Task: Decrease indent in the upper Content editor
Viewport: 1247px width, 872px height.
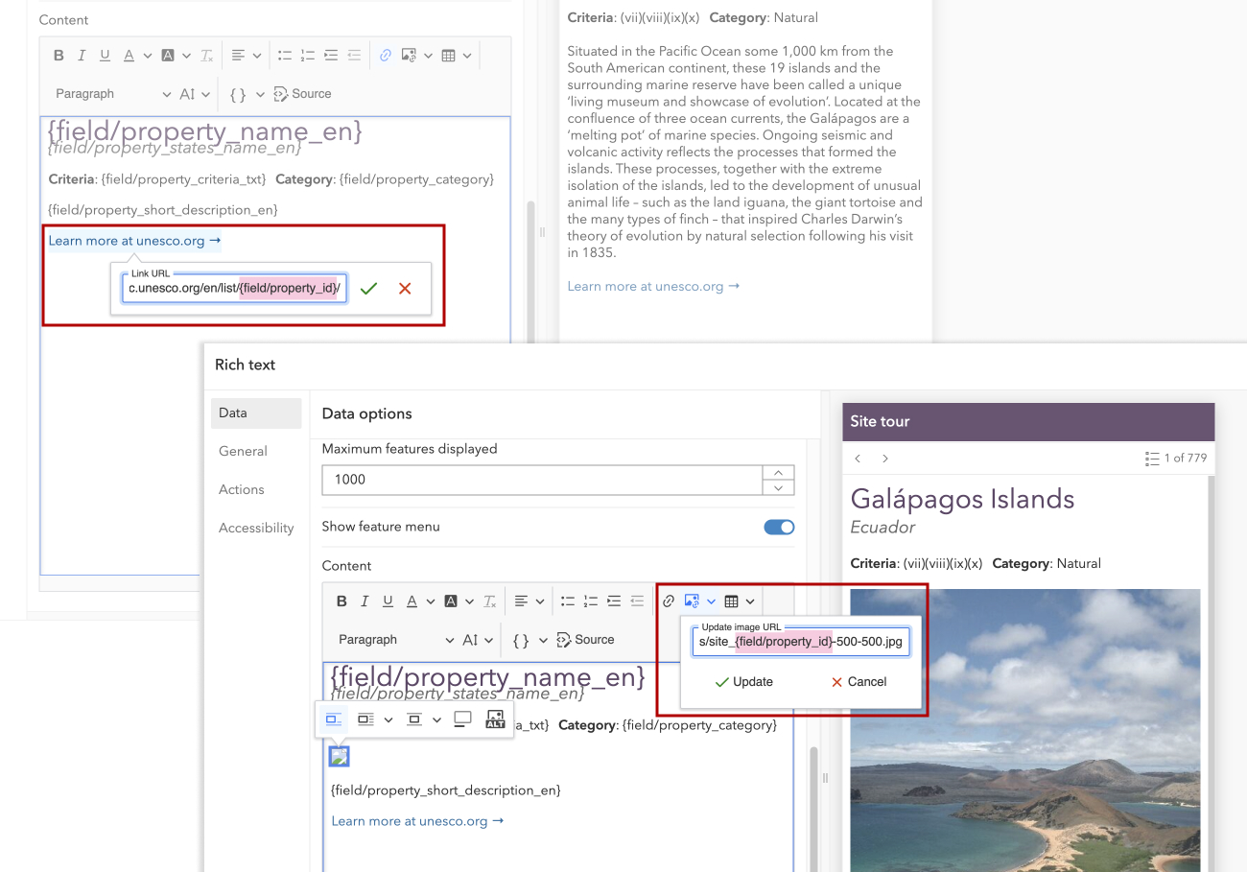Action: pos(354,56)
